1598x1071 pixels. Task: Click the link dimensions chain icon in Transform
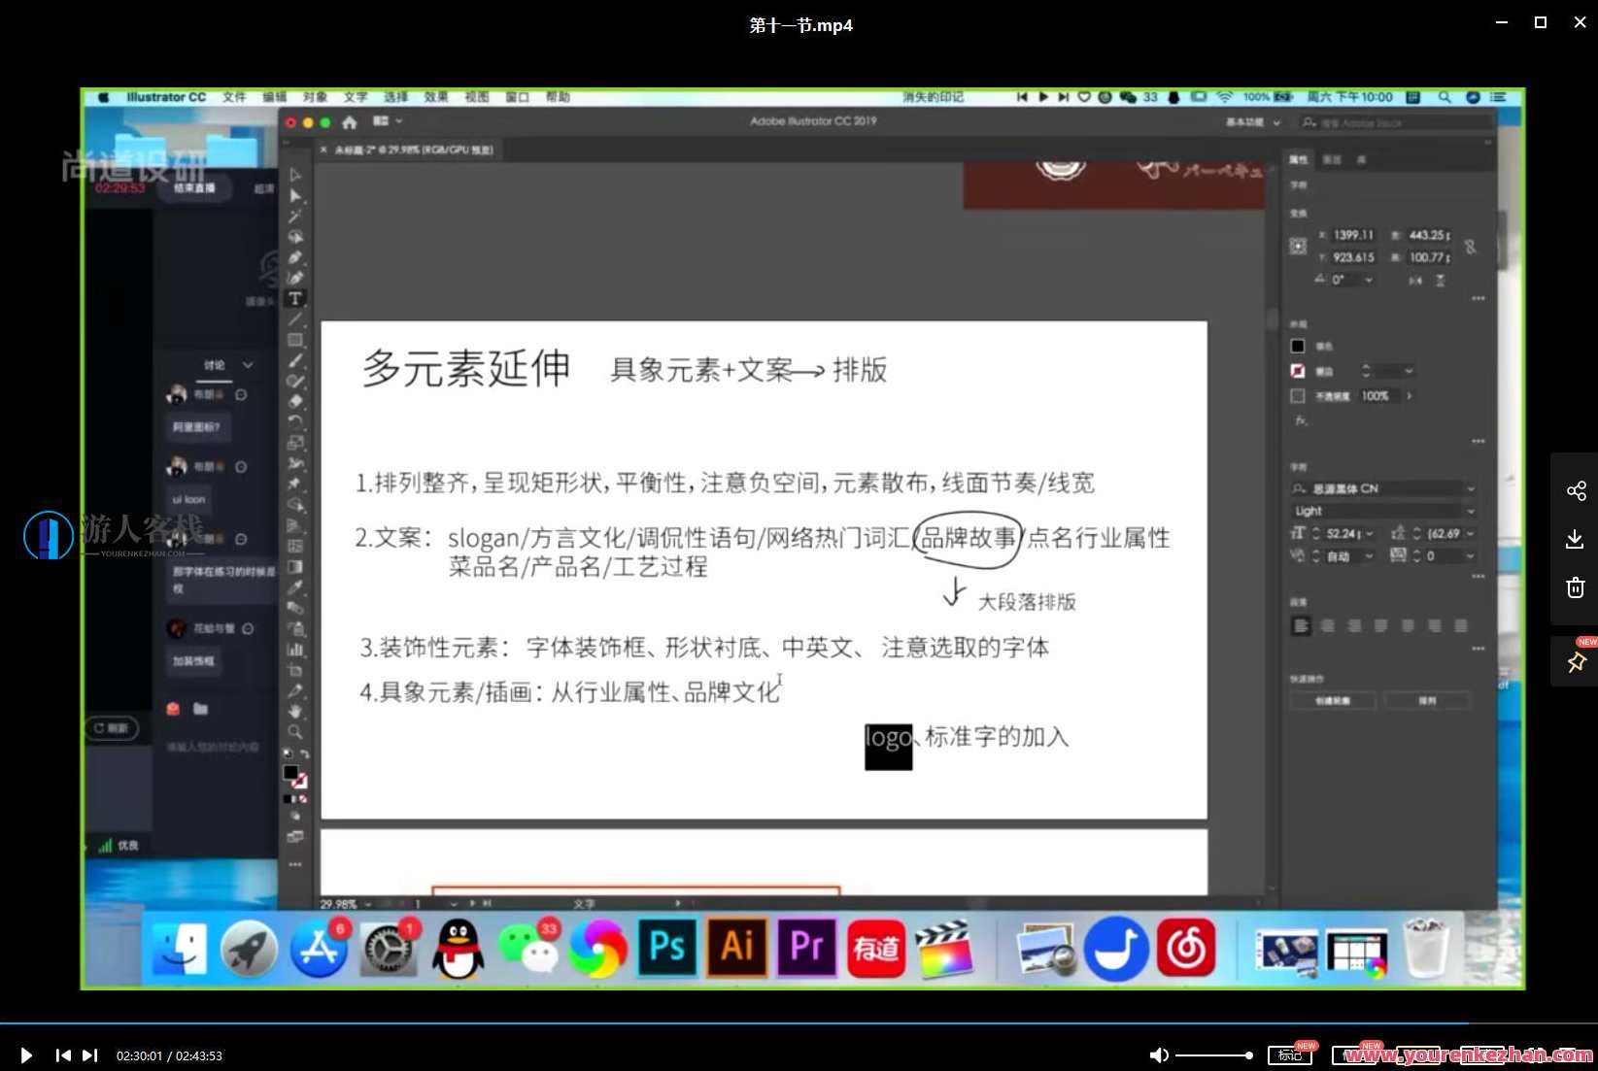coord(1471,248)
